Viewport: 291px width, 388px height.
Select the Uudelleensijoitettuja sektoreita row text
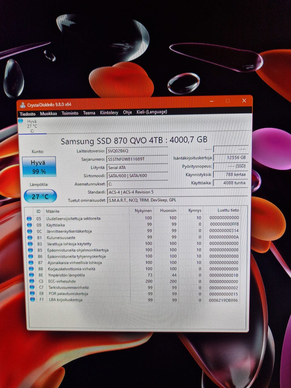73,219
